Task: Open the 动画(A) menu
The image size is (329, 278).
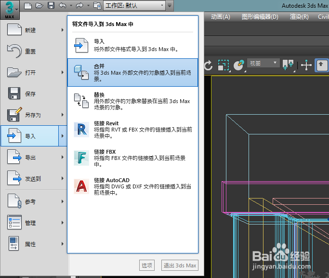Action: pos(221,16)
